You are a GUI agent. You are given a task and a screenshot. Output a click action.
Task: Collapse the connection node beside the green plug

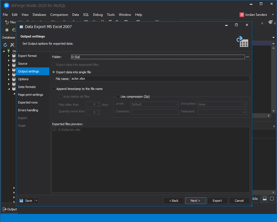pos(4,51)
